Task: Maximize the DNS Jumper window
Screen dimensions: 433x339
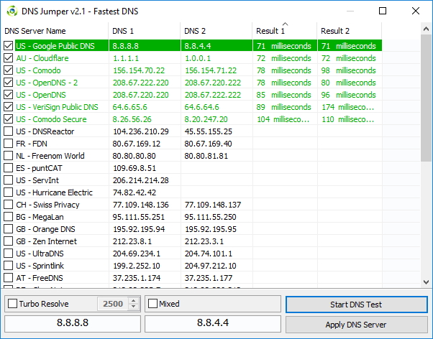Action: pyautogui.click(x=383, y=11)
